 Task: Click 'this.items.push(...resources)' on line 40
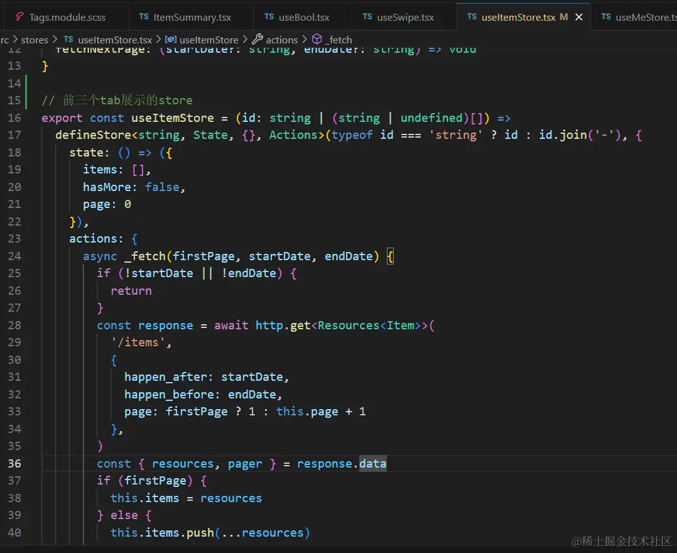click(210, 533)
